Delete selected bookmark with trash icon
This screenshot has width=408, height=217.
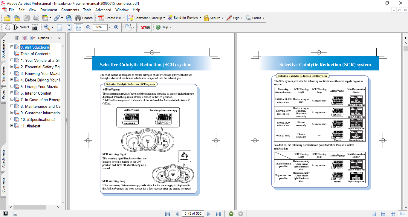(x=16, y=38)
